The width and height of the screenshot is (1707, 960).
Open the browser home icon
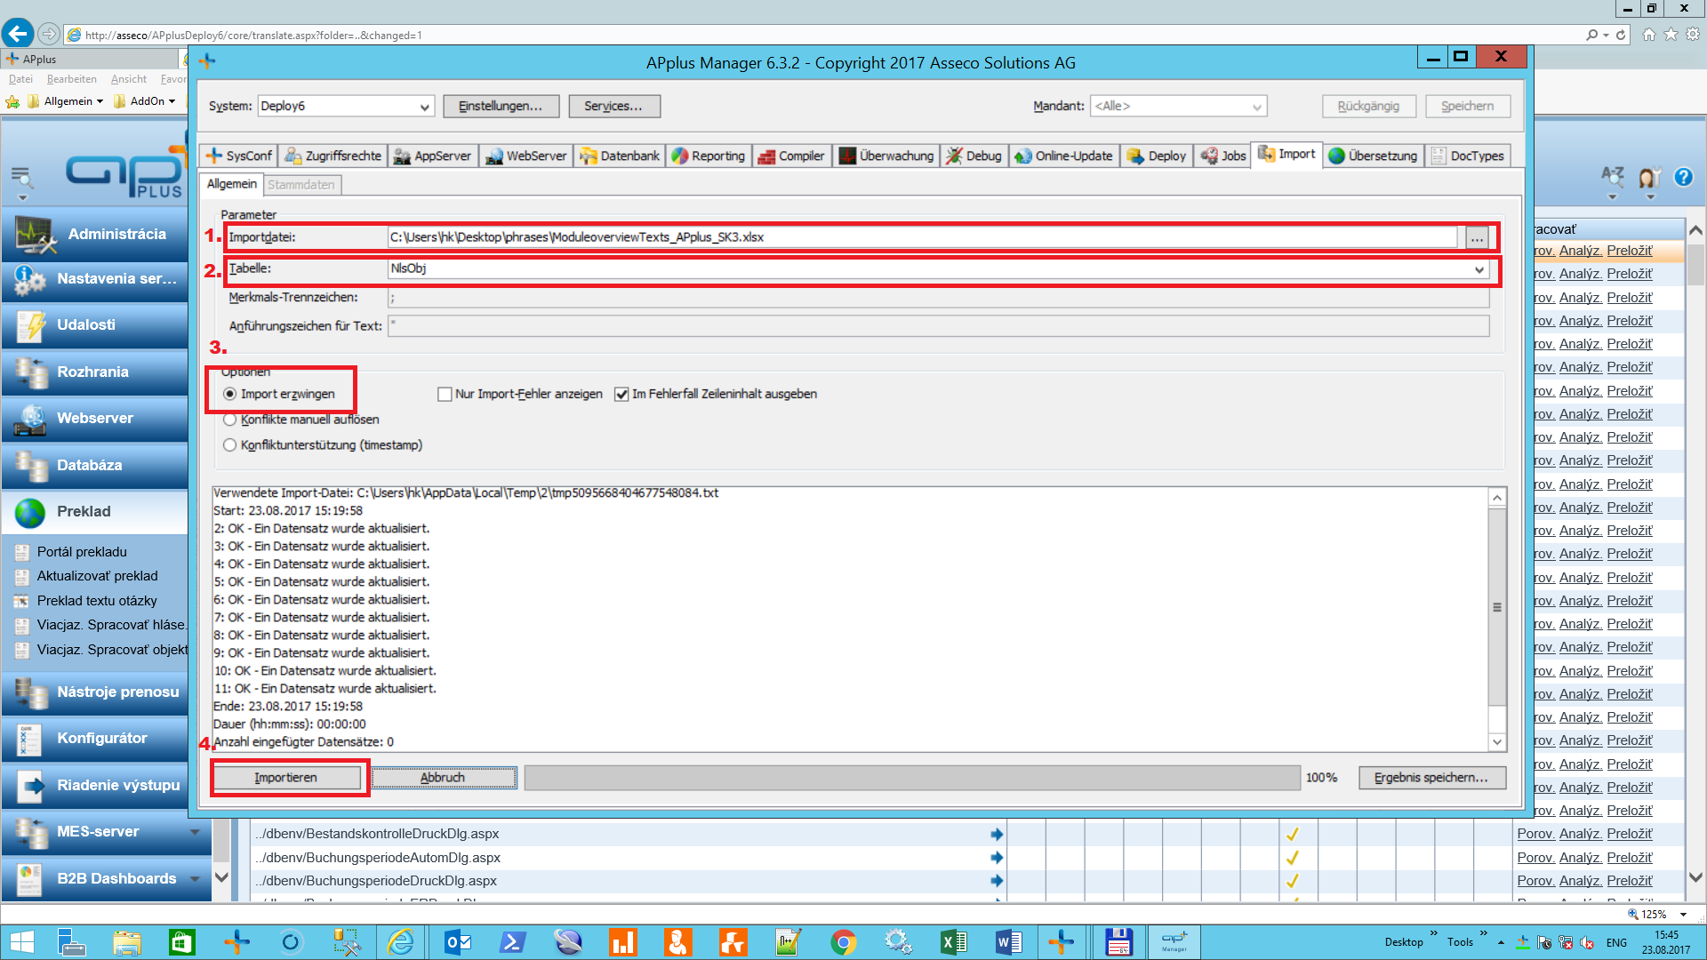[1648, 35]
